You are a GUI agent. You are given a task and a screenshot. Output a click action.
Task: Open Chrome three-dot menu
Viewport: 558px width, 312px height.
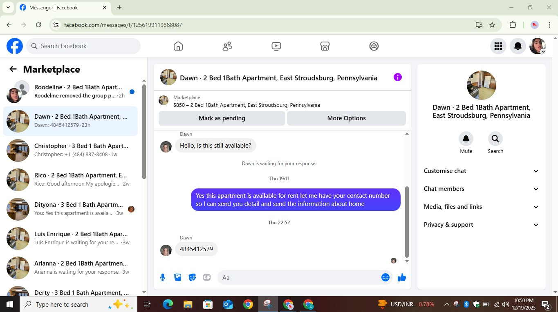tap(549, 25)
